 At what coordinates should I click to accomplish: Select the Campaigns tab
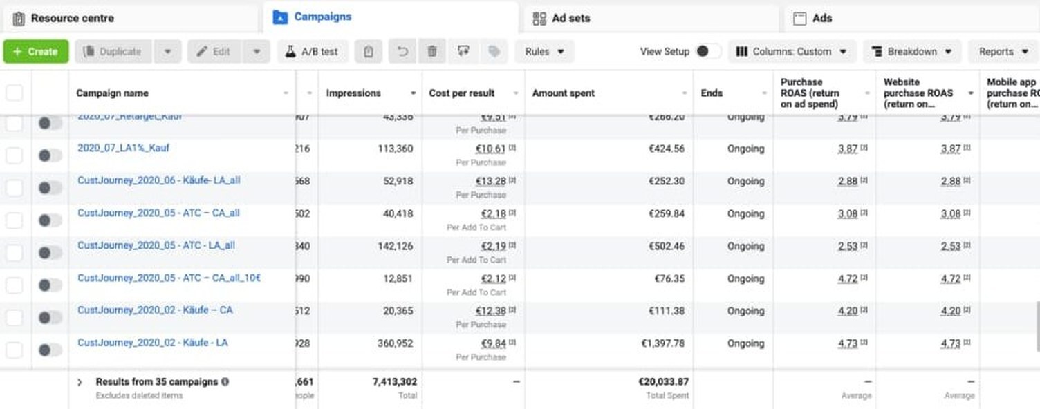tap(391, 17)
